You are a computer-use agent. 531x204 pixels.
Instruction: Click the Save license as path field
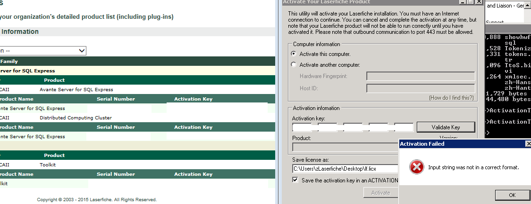pos(346,169)
